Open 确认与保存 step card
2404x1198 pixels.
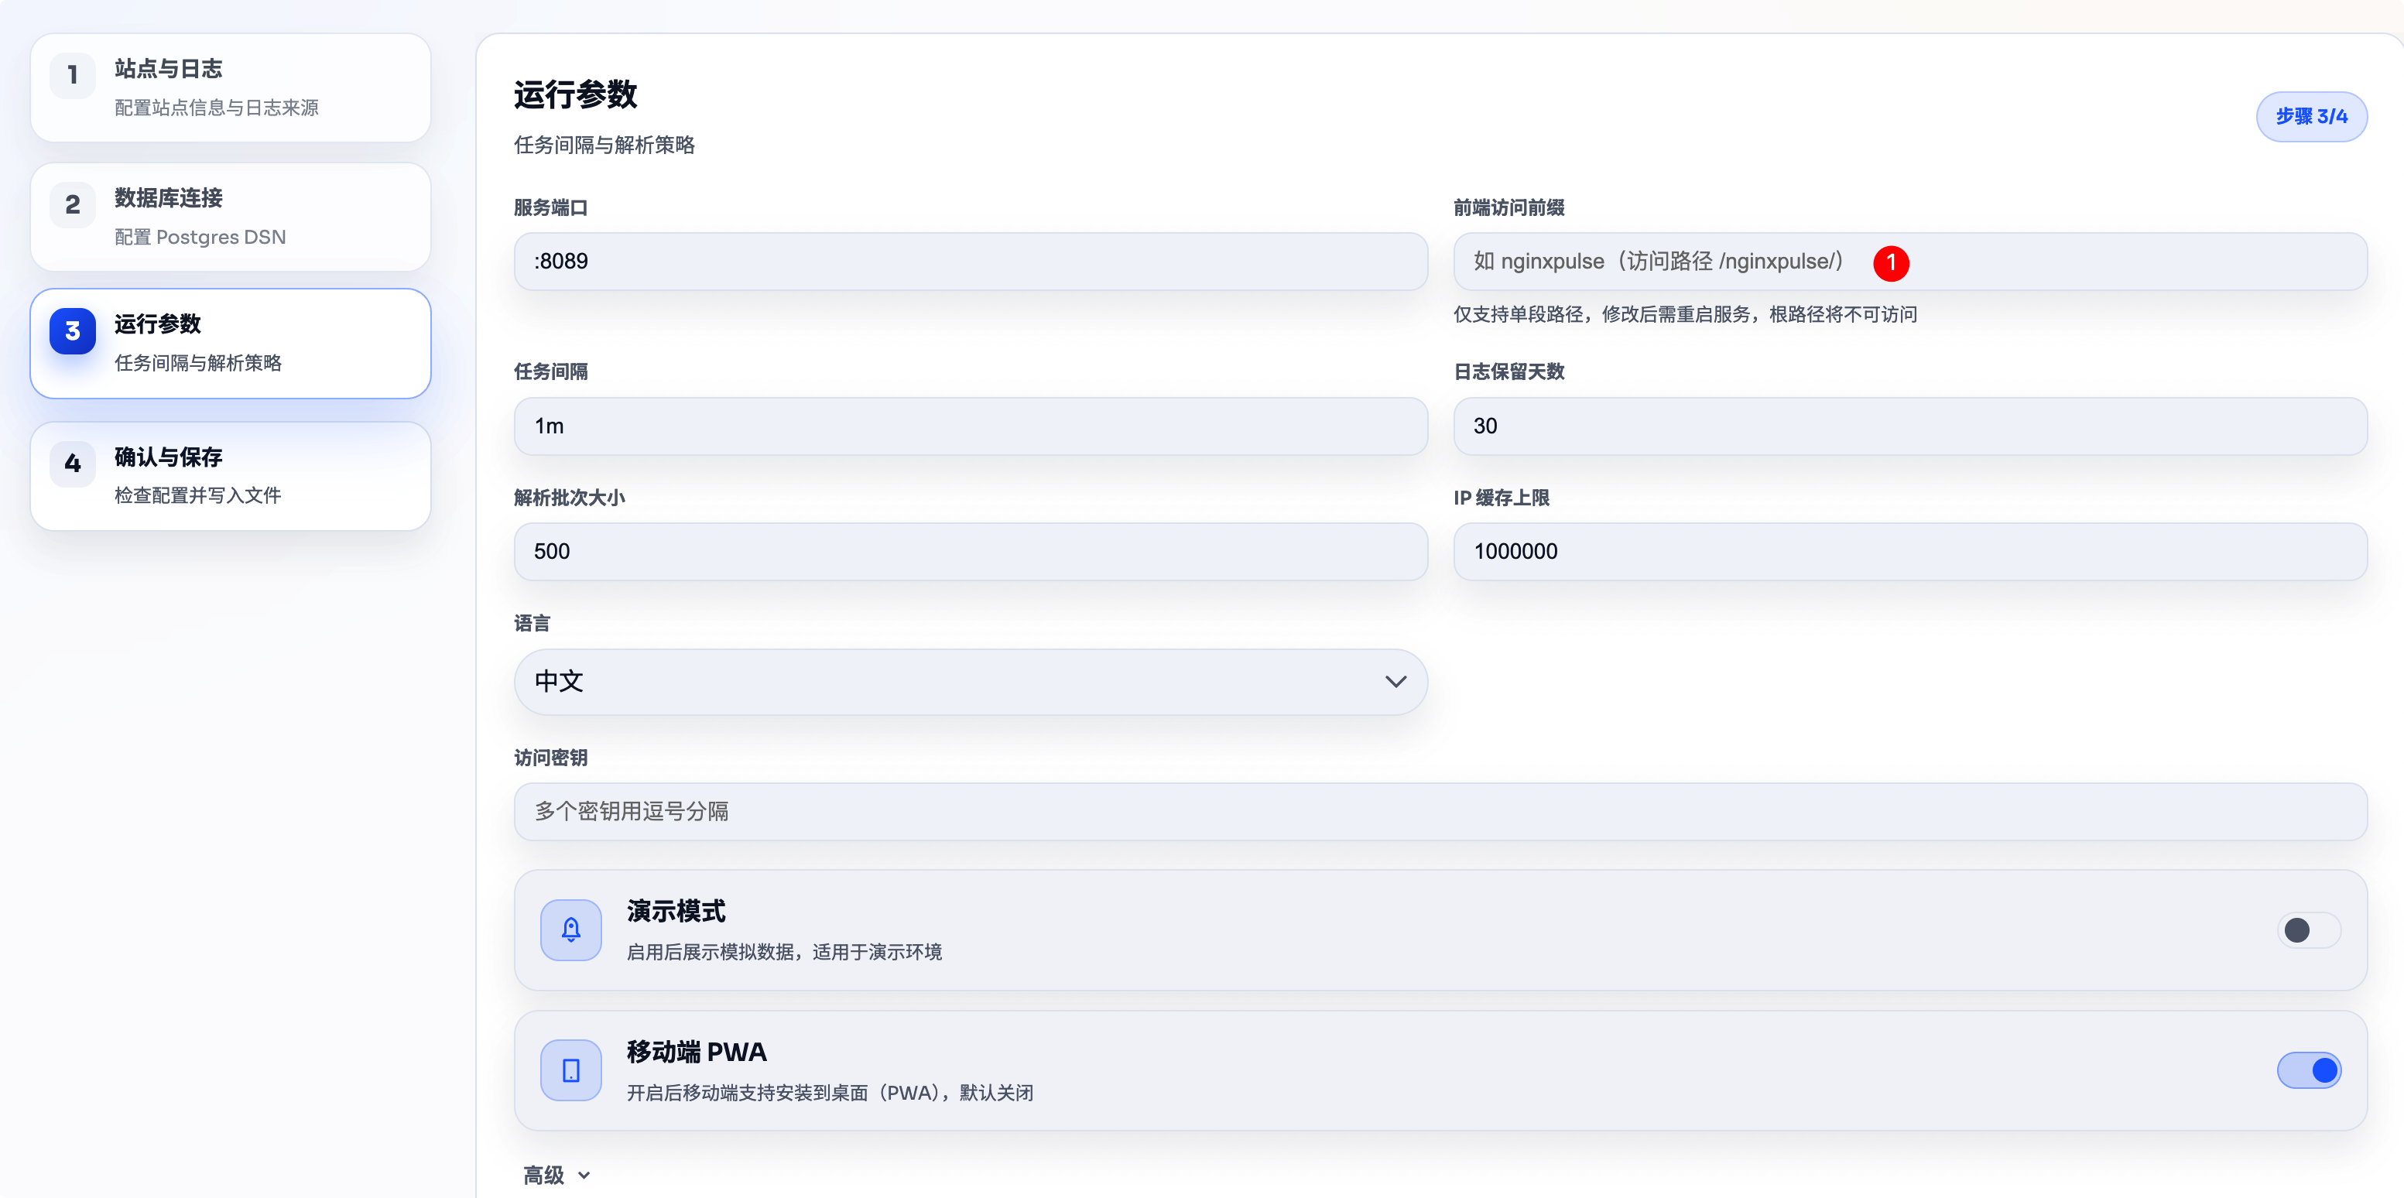click(231, 476)
